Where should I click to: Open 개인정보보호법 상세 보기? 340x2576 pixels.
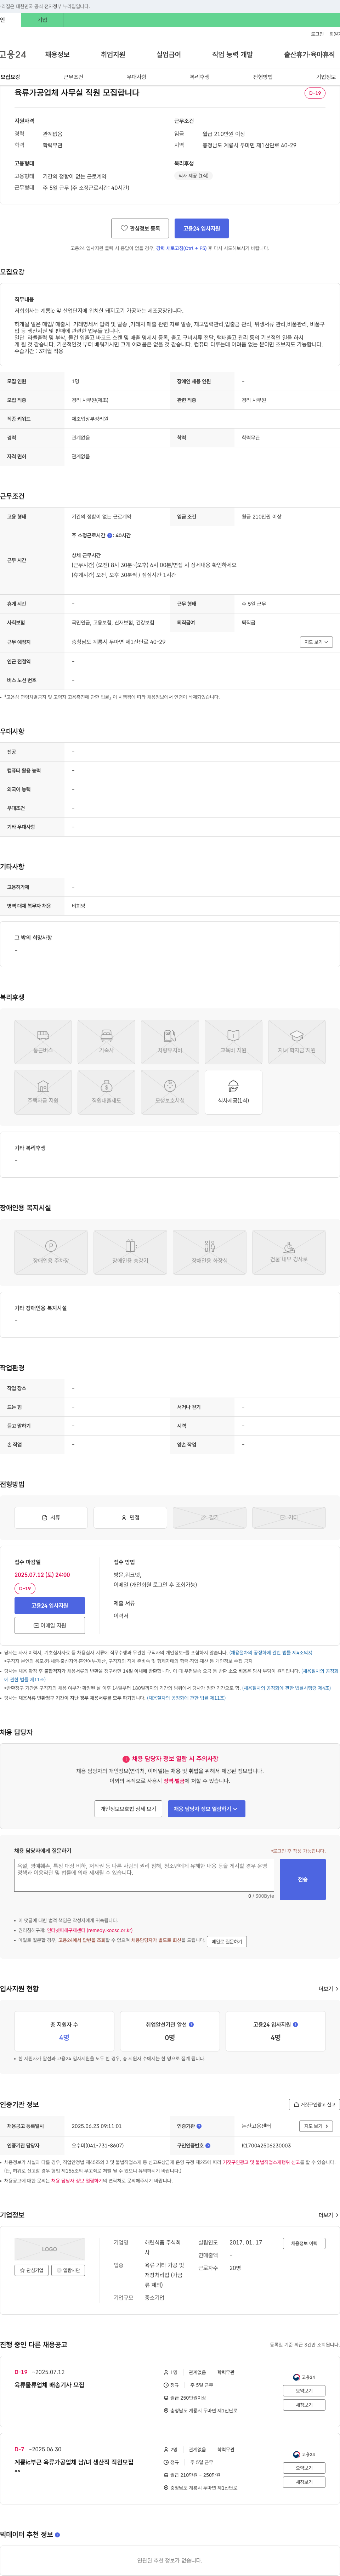(x=128, y=1808)
